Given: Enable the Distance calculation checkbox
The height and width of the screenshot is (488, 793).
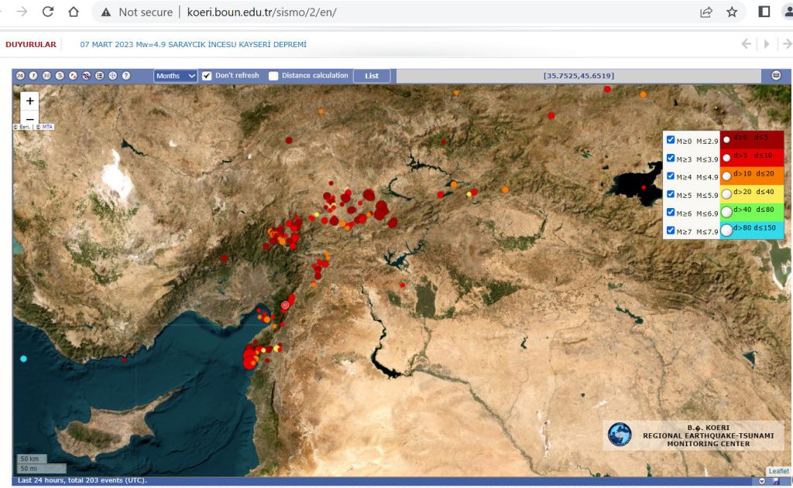Looking at the screenshot, I should coord(273,76).
